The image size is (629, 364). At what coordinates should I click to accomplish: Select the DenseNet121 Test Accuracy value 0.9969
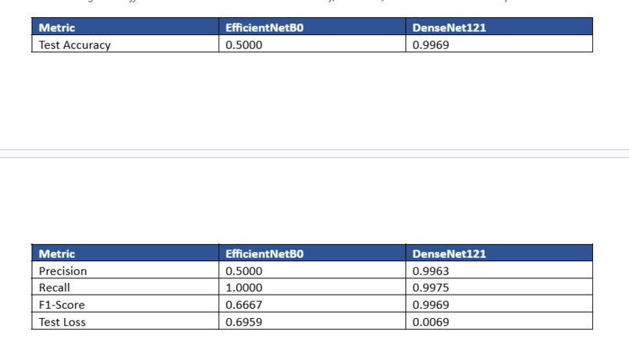point(431,45)
